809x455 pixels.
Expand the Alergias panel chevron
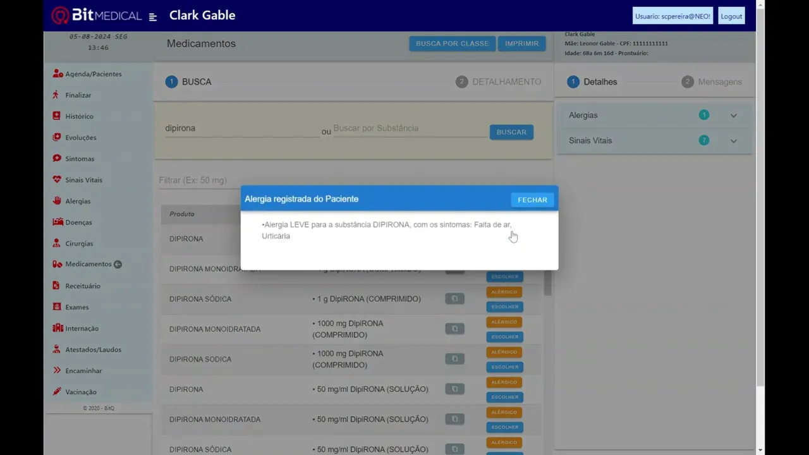point(733,116)
